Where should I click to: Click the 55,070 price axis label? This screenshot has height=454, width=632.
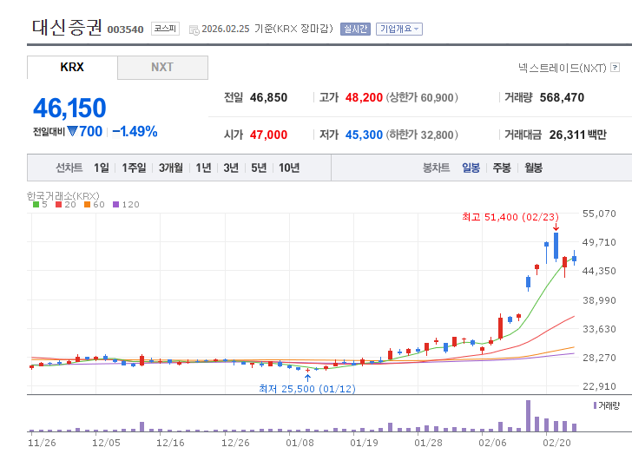pyautogui.click(x=599, y=214)
